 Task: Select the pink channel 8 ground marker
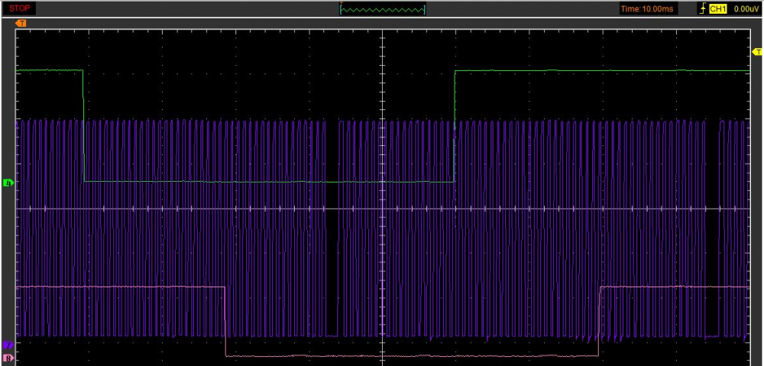click(x=8, y=357)
